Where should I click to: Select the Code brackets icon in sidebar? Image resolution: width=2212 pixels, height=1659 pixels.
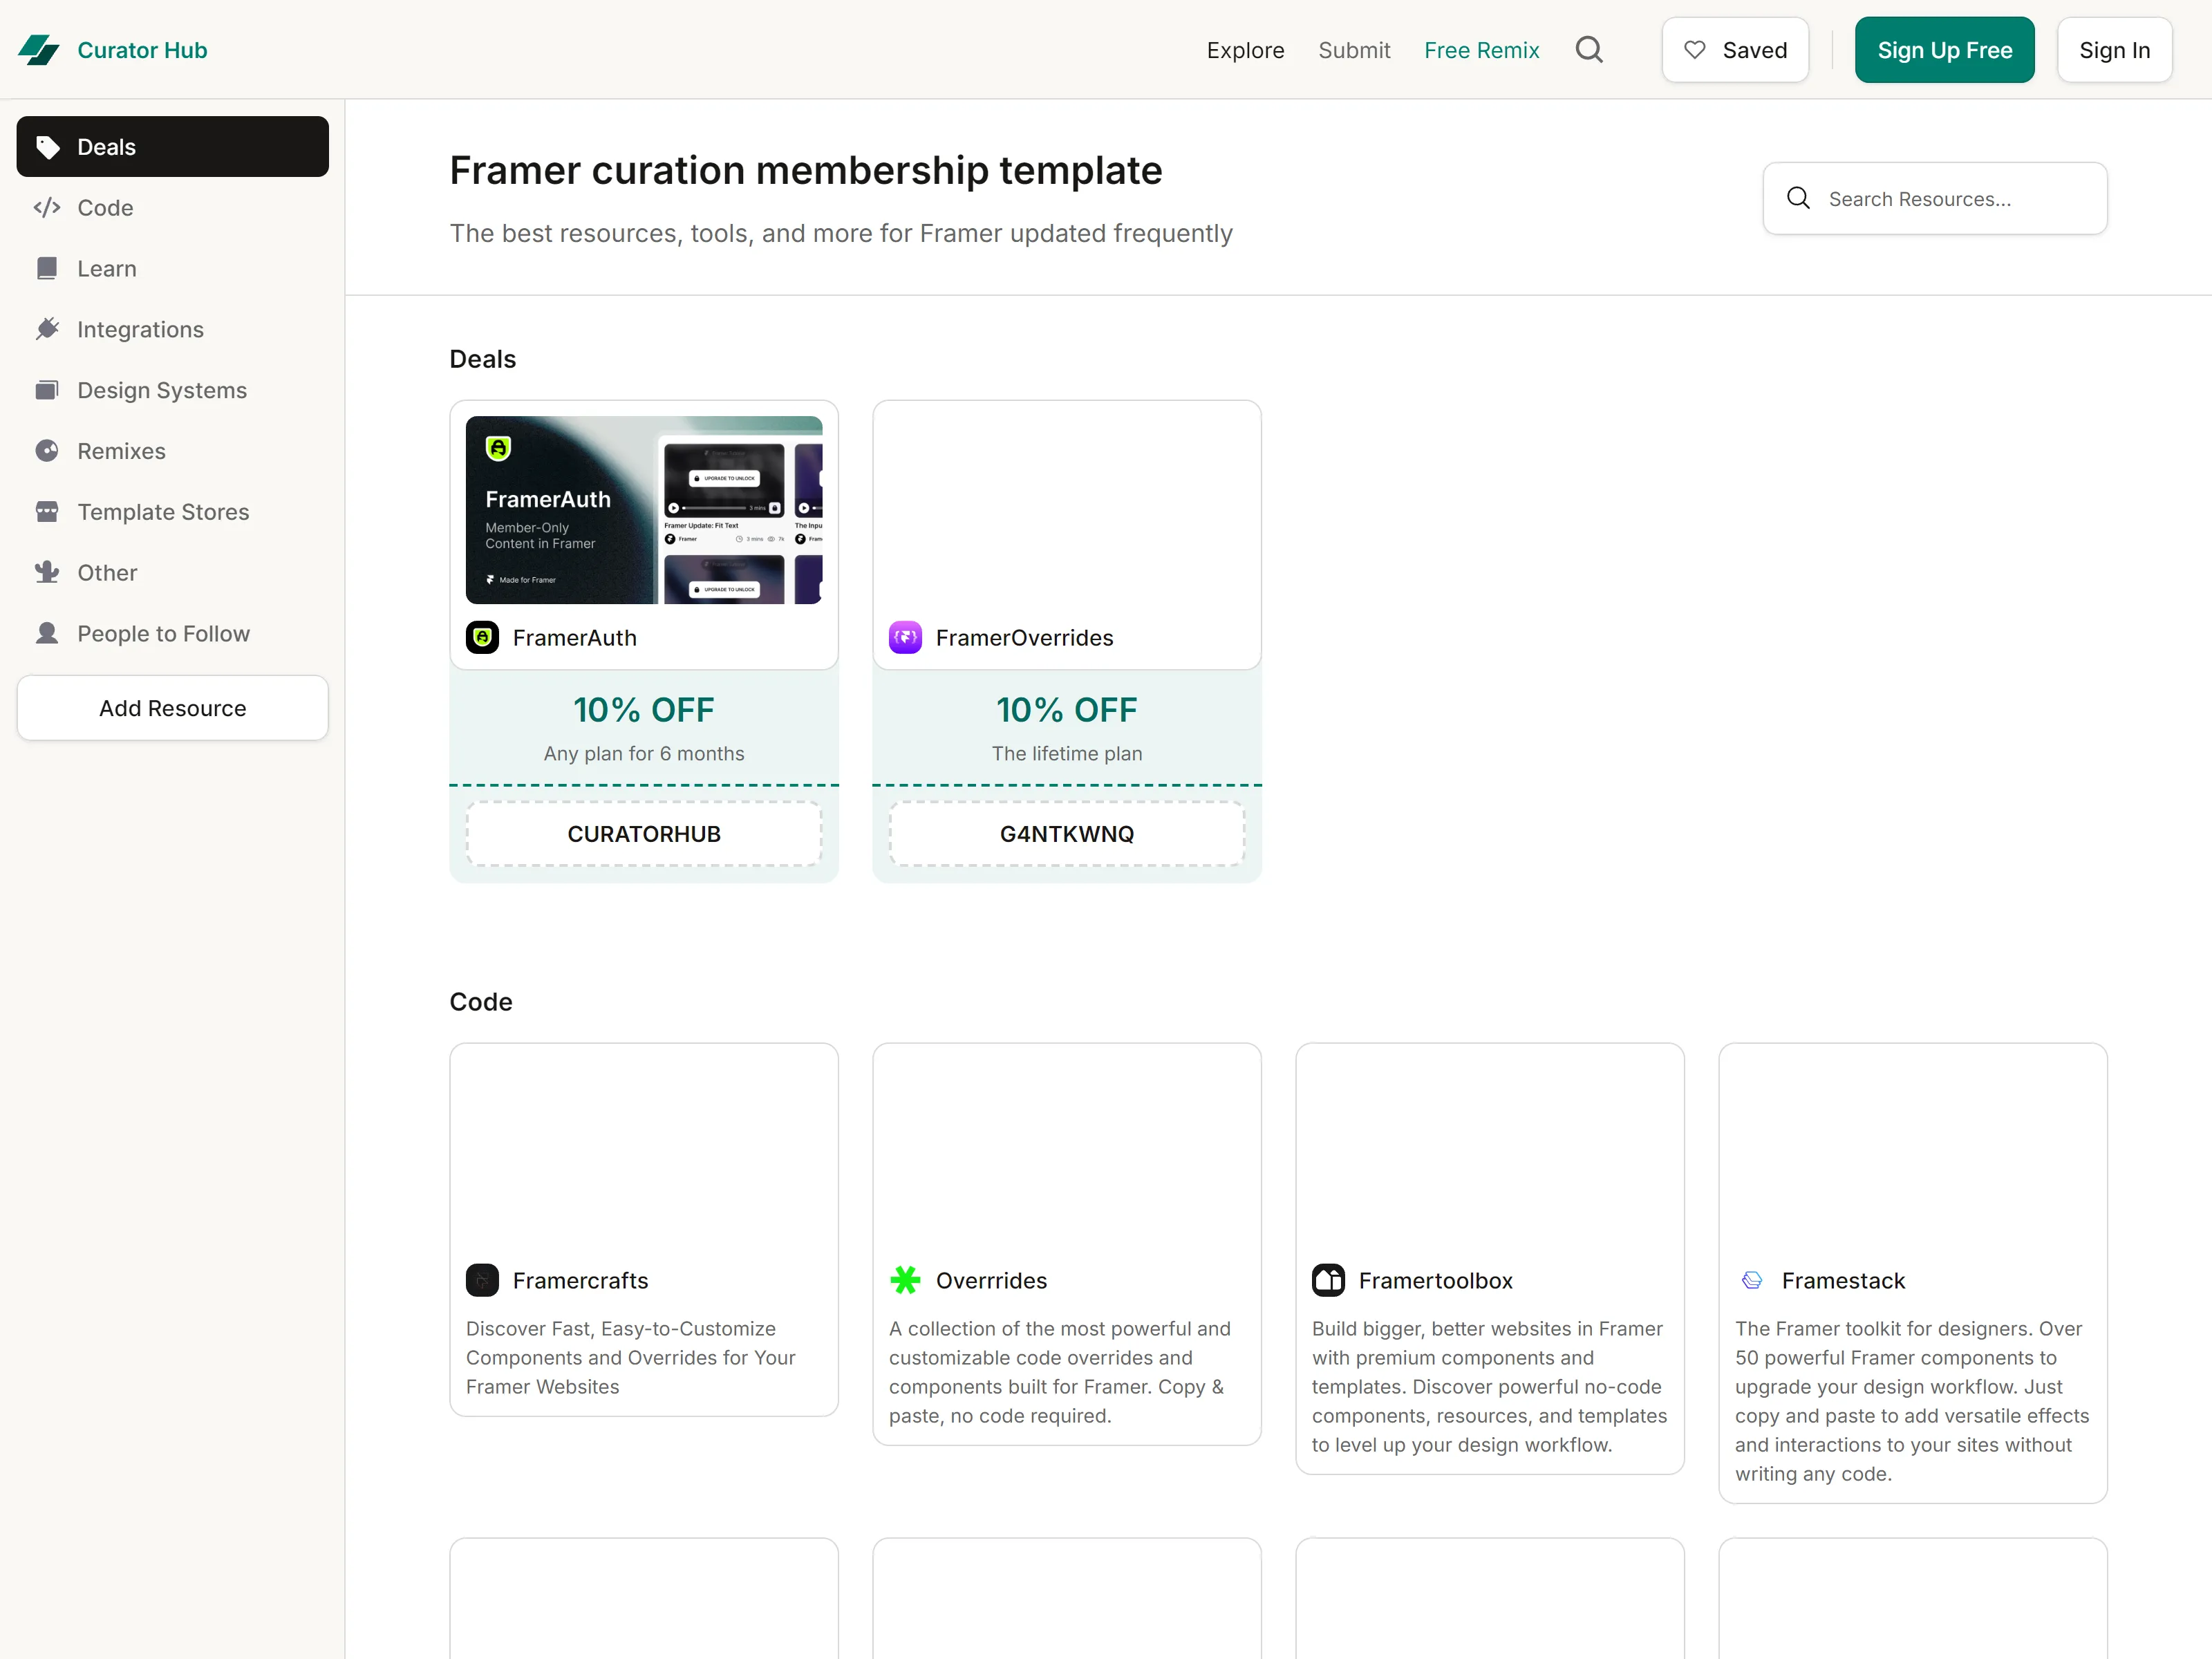pyautogui.click(x=47, y=208)
